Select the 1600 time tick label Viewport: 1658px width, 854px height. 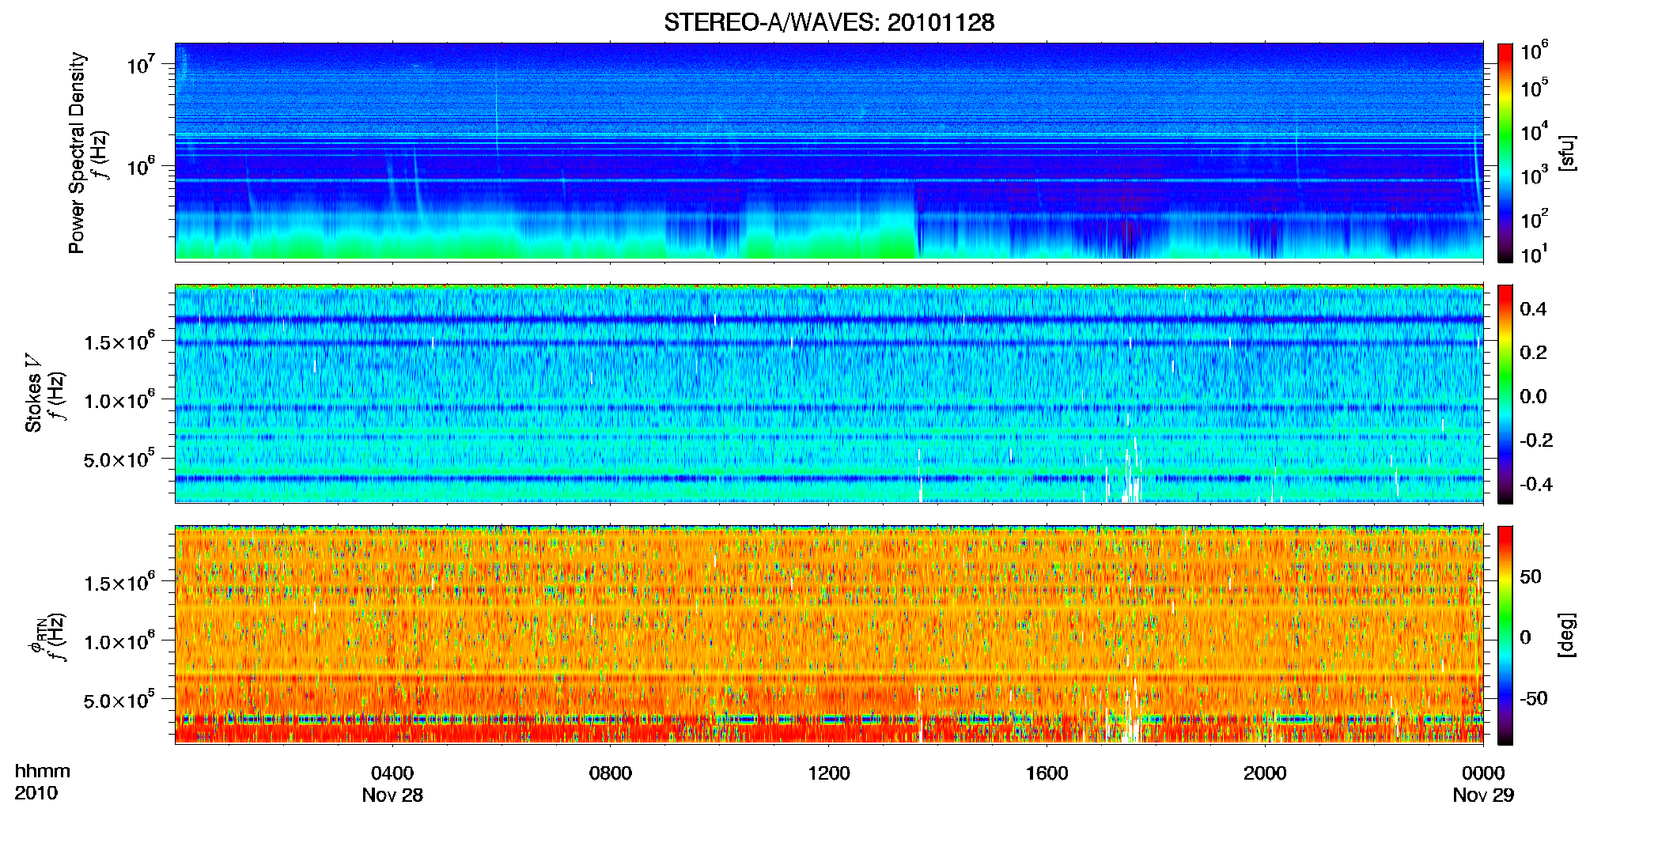coord(1047,773)
